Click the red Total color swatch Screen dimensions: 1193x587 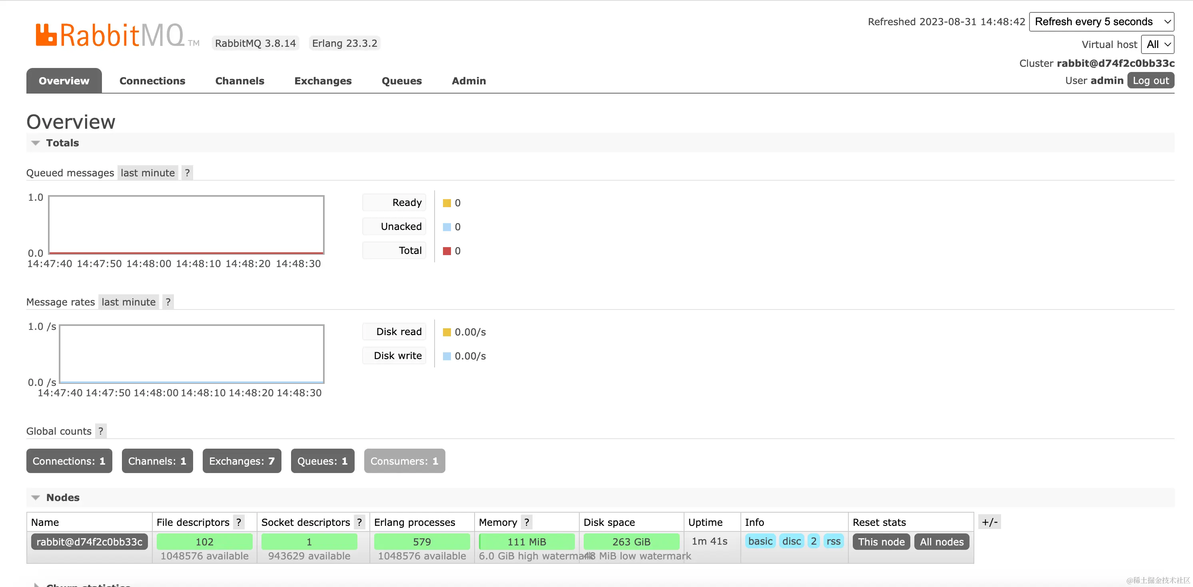[x=447, y=251]
